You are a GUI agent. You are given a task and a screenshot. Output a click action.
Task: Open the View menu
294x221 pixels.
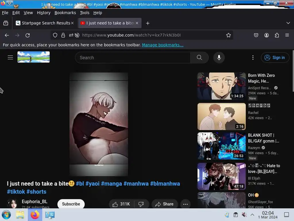pyautogui.click(x=28, y=13)
